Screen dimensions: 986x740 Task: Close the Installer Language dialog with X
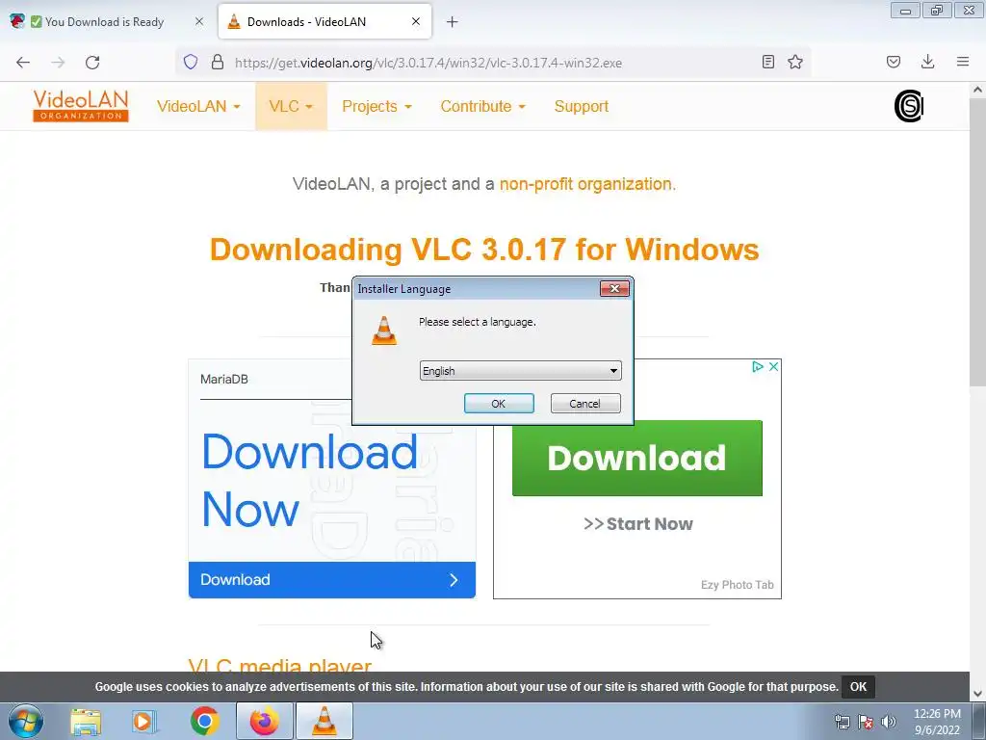(x=614, y=288)
